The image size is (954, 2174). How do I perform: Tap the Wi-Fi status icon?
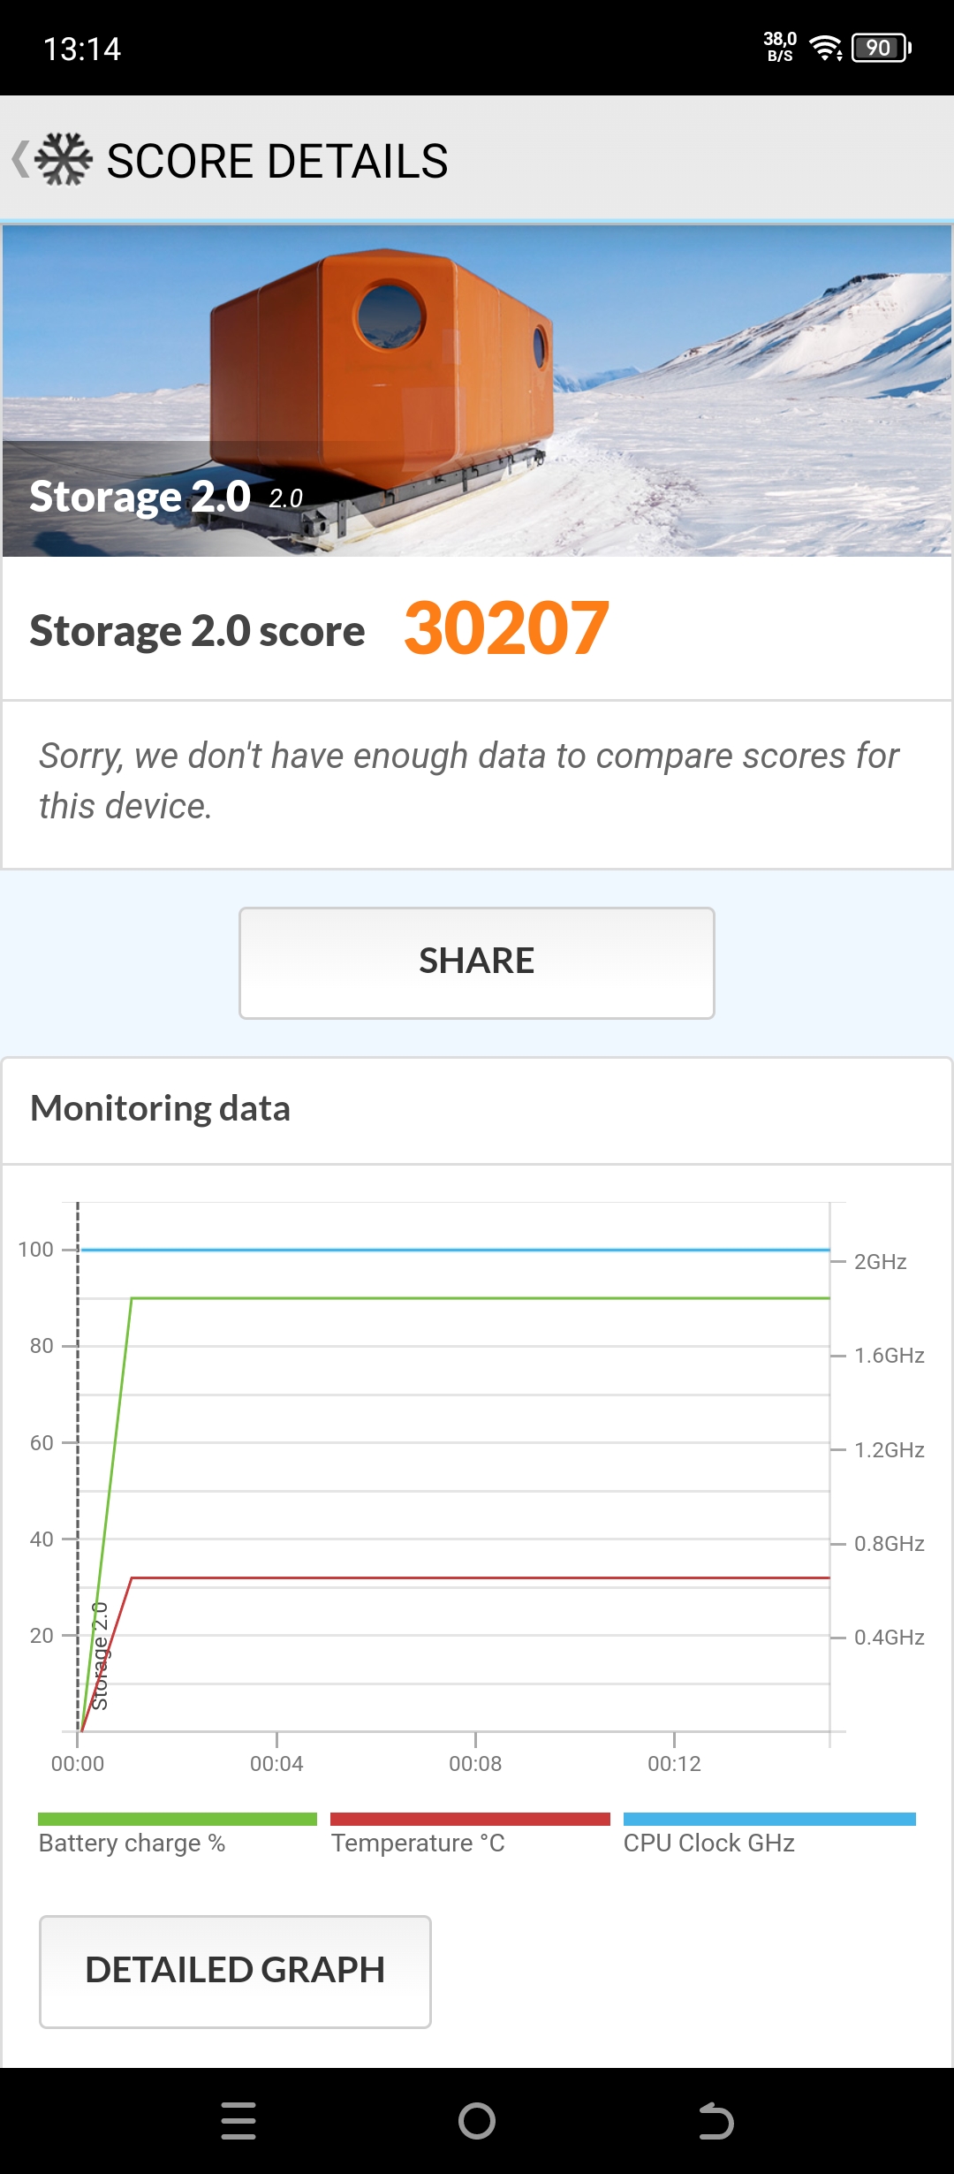coord(826,48)
